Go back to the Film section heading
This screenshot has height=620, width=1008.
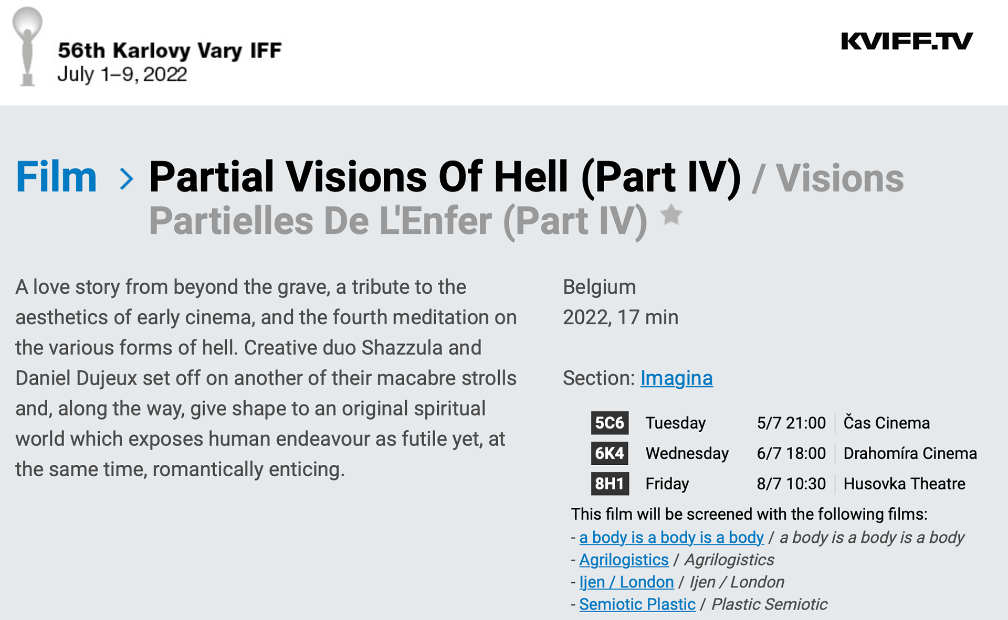coord(56,177)
